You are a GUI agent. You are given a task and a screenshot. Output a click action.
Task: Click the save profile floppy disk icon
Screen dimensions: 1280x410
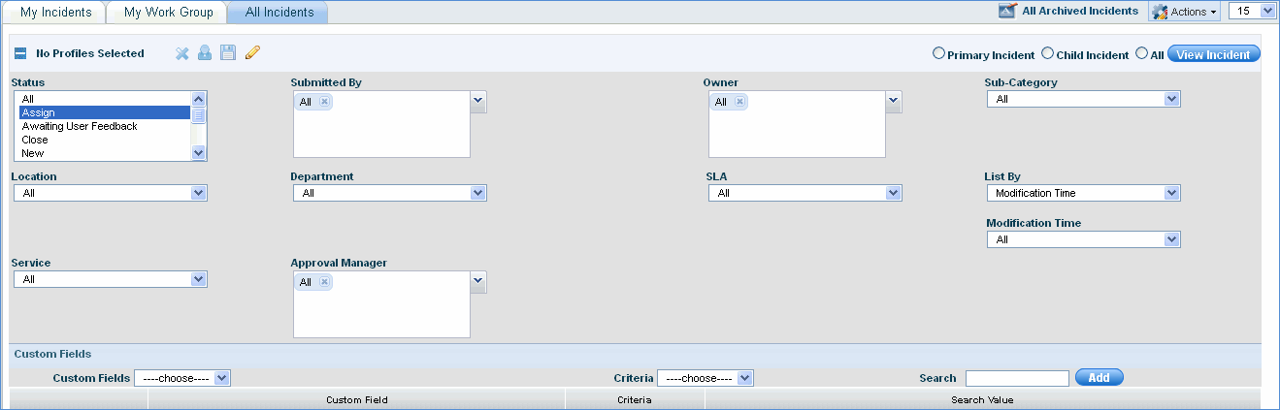(228, 53)
